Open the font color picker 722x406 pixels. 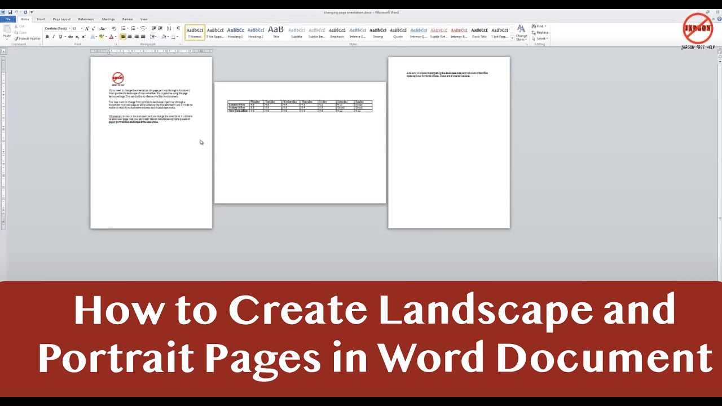[x=112, y=37]
